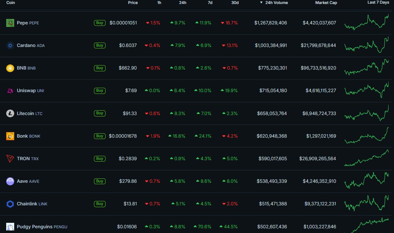
Task: Click BNB's price $662.90
Action: (x=128, y=68)
